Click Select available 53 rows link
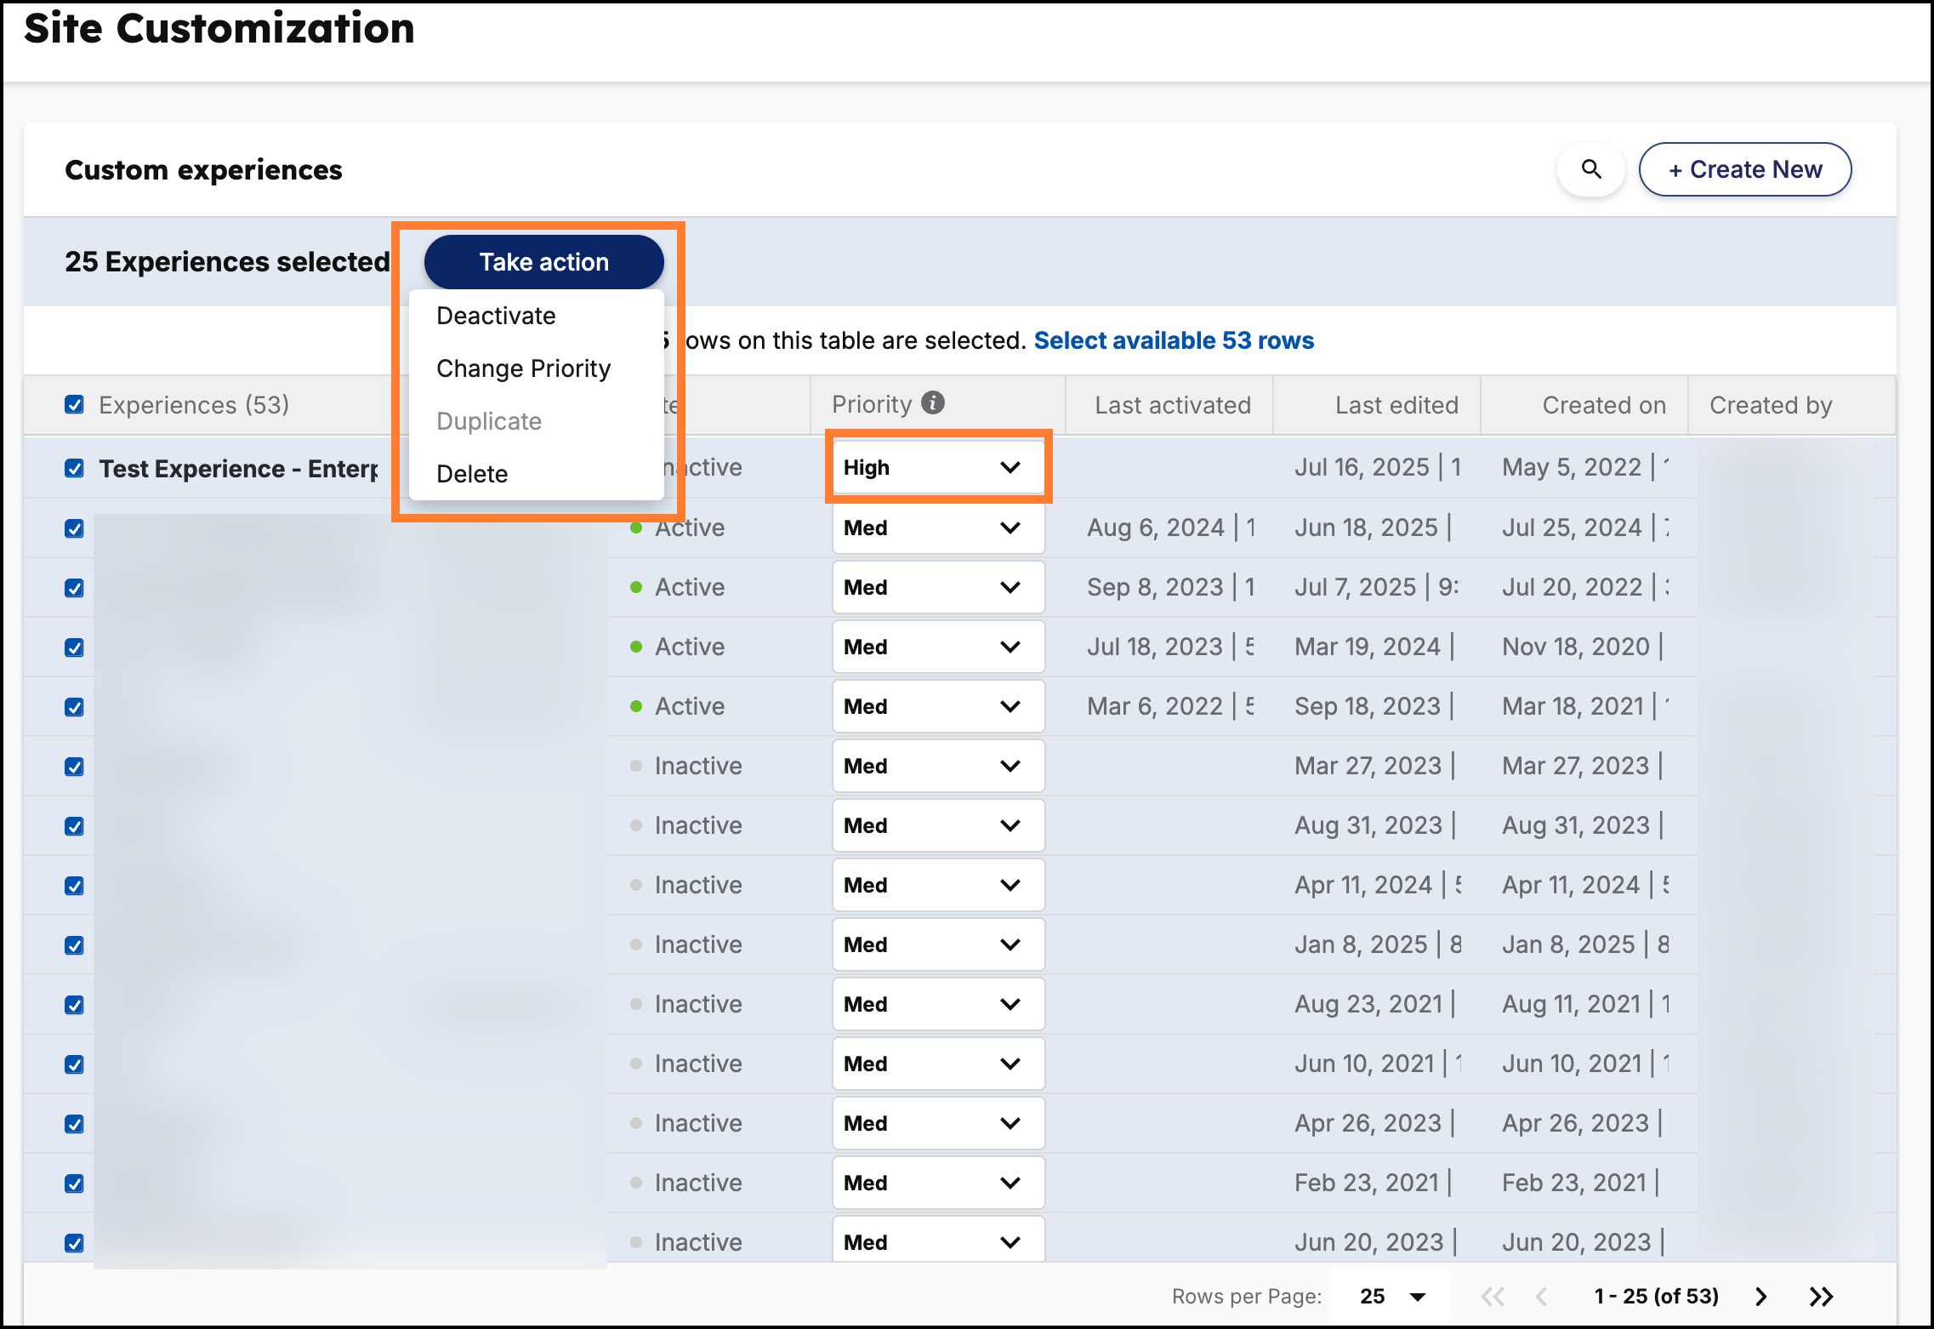Screen dimensions: 1934x1329 1173,340
